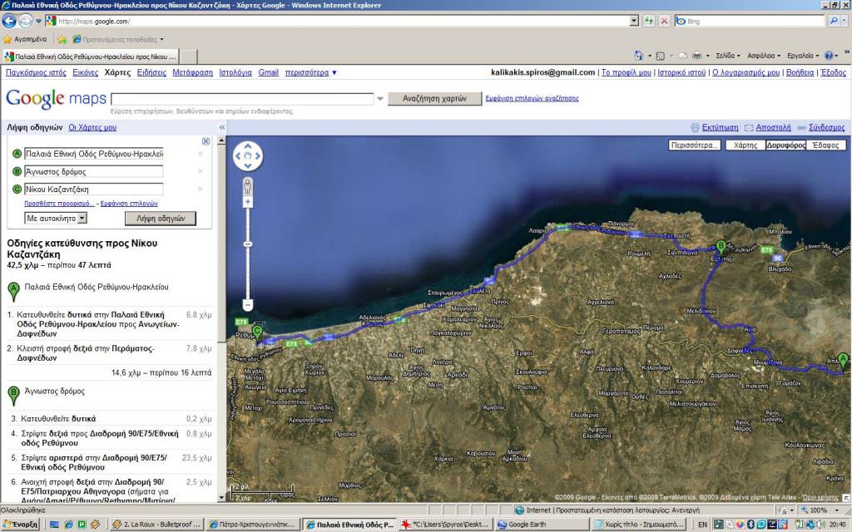This screenshot has width=852, height=532.
Task: Open the Εργαλεία dropdown menu
Action: coord(803,56)
